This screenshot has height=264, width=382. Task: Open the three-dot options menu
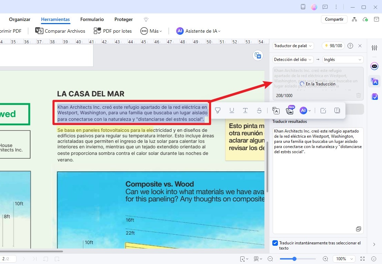[x=336, y=7]
